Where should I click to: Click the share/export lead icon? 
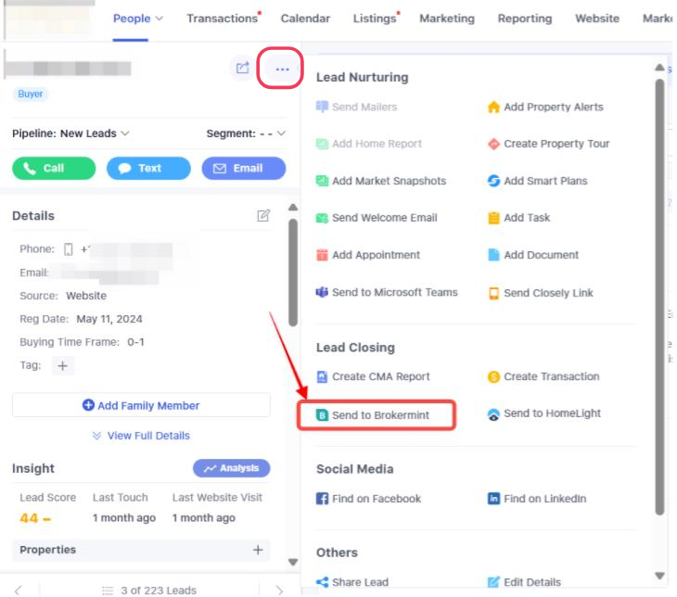pos(242,68)
